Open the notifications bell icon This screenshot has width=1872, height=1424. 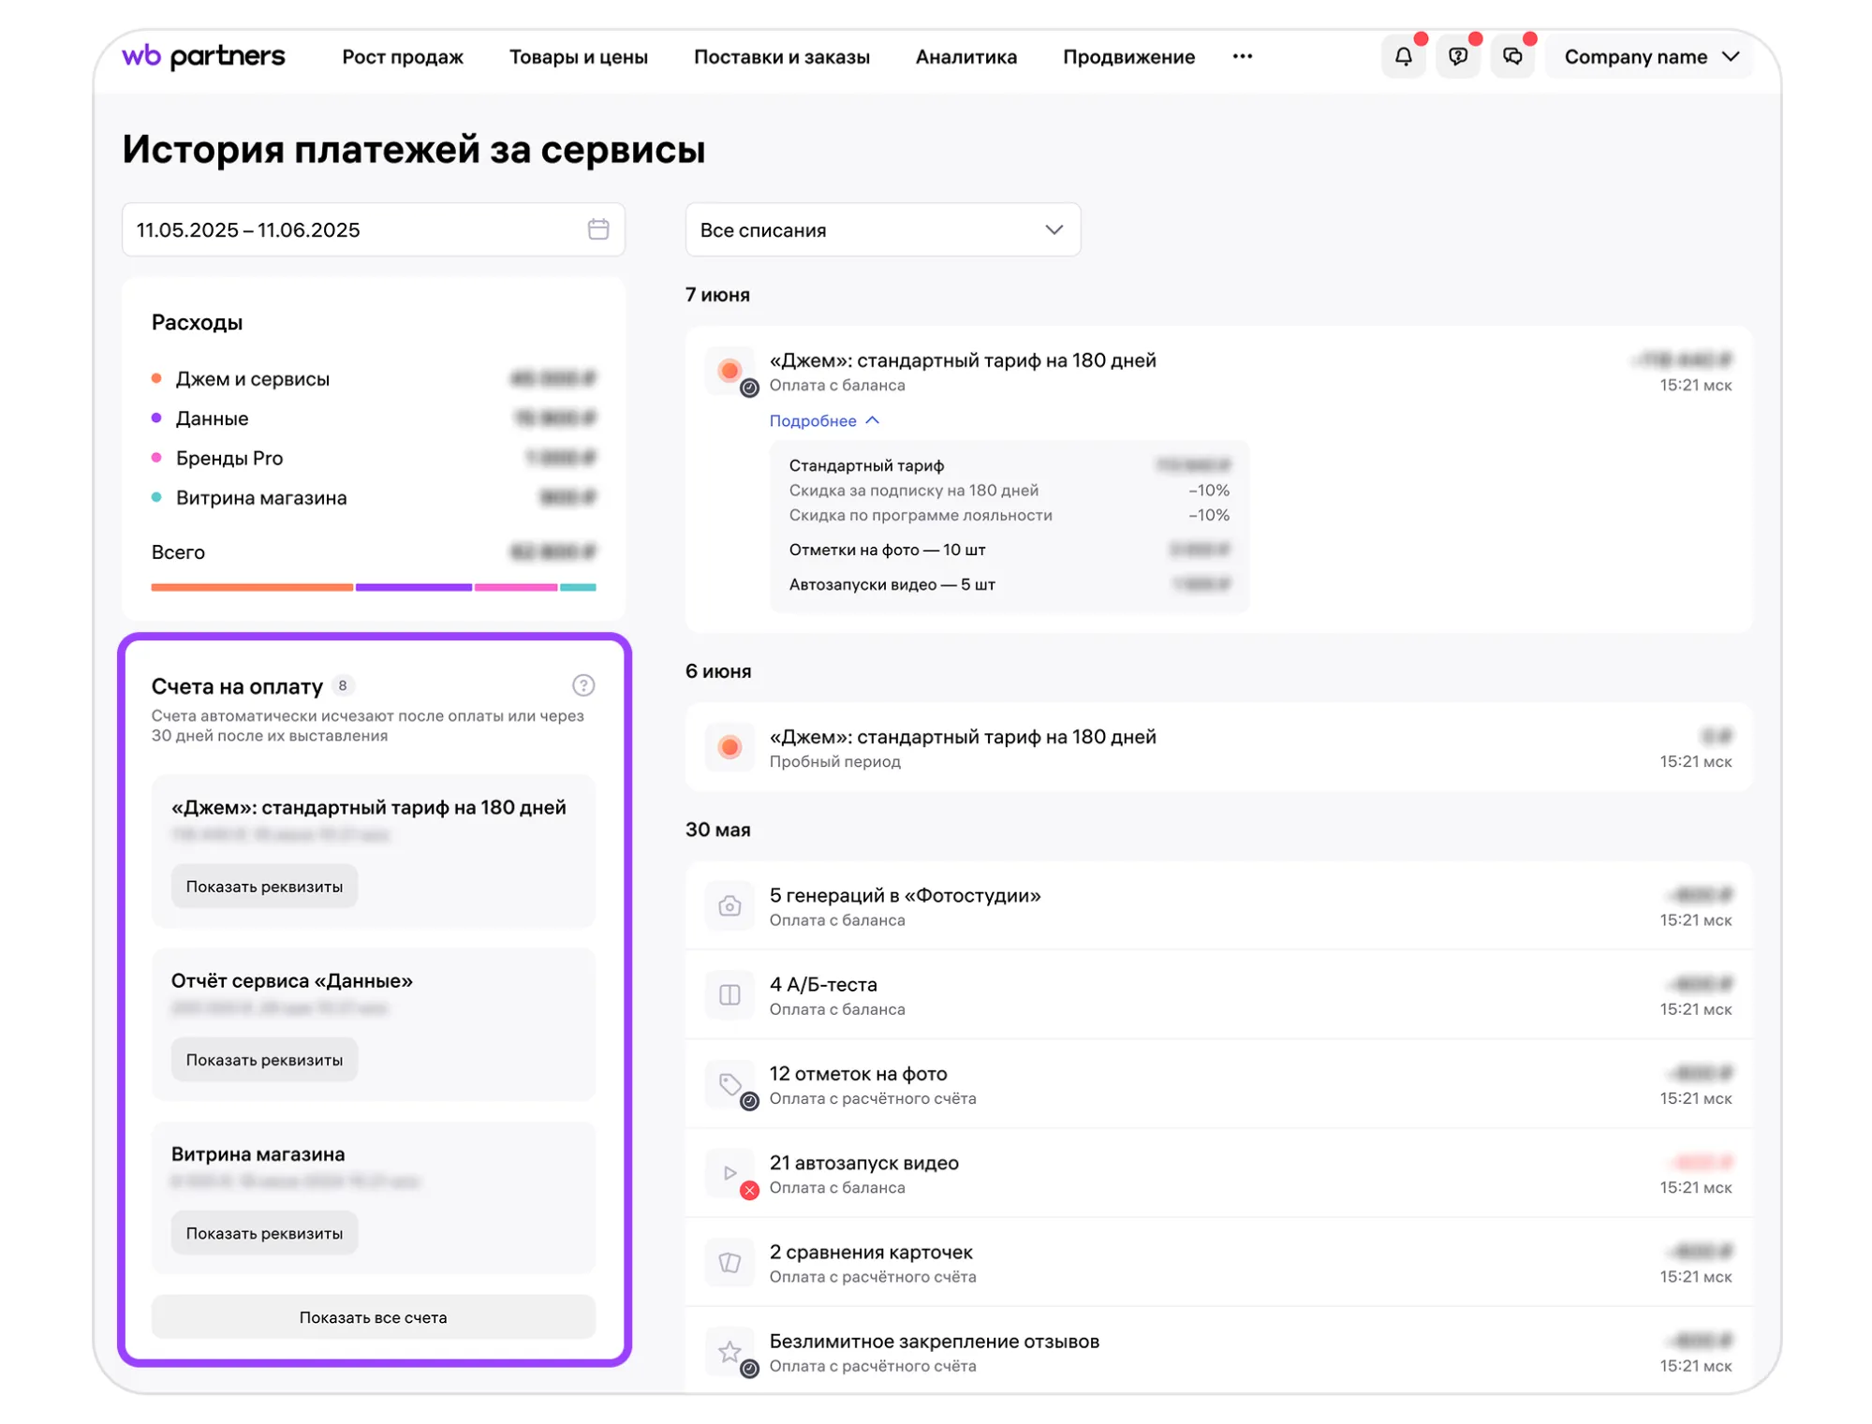click(1403, 57)
